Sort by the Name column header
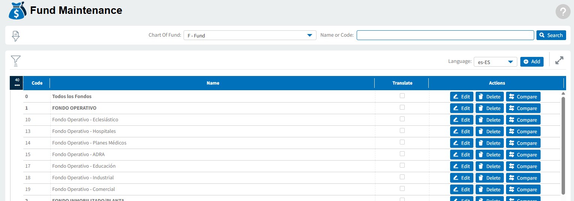 tap(212, 83)
